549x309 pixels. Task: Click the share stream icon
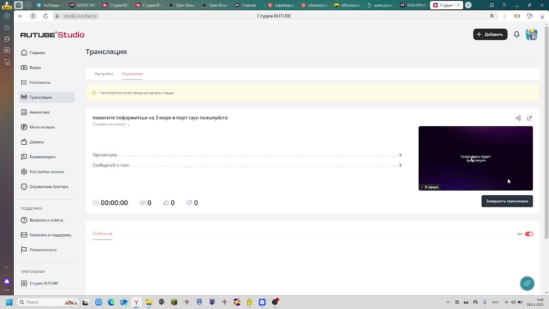pos(518,118)
